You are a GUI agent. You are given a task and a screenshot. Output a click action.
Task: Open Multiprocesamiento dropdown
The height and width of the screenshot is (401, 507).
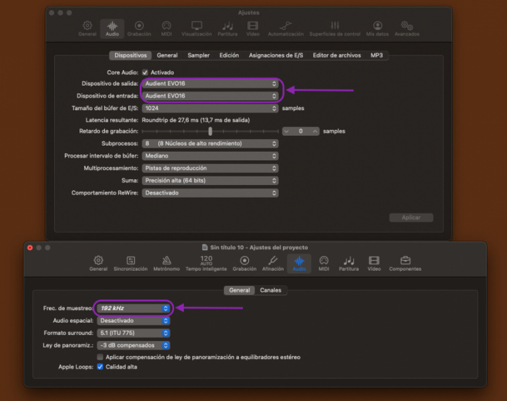(210, 168)
